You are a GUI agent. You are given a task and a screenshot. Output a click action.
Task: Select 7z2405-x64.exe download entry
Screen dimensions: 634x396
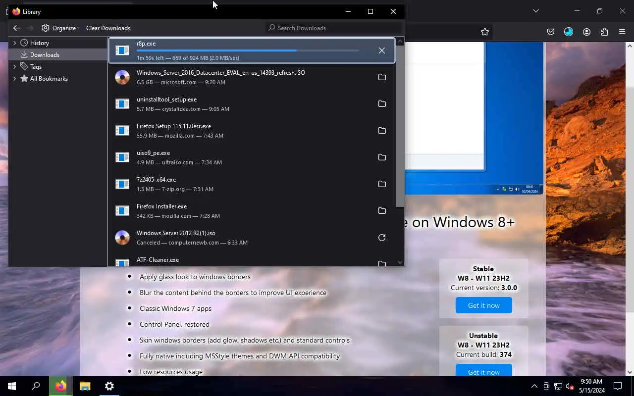point(252,184)
